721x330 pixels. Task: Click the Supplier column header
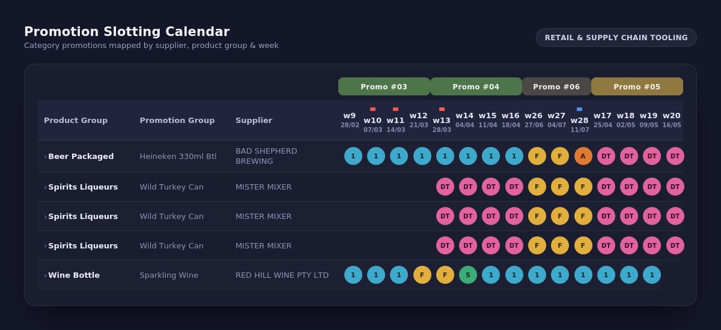tap(254, 120)
